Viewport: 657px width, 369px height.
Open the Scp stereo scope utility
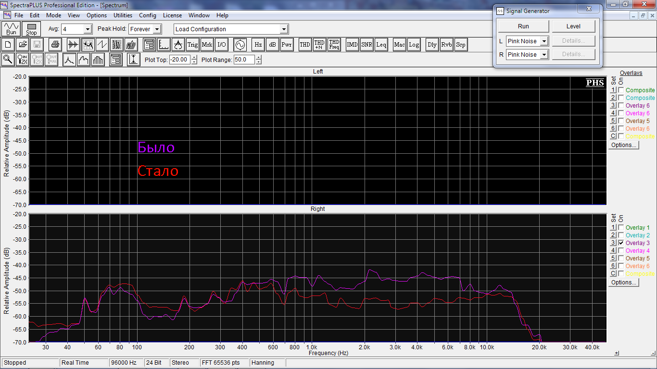pyautogui.click(x=461, y=45)
